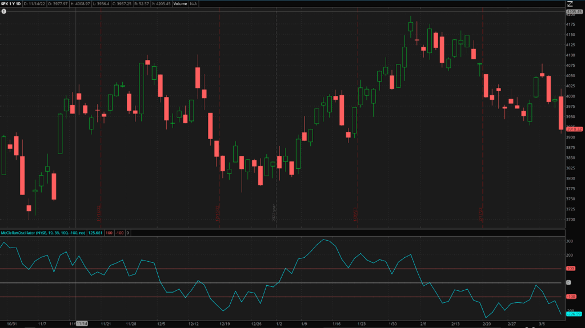Click the 10/31 date on time axis
The image size is (585, 328).
click(x=12, y=324)
